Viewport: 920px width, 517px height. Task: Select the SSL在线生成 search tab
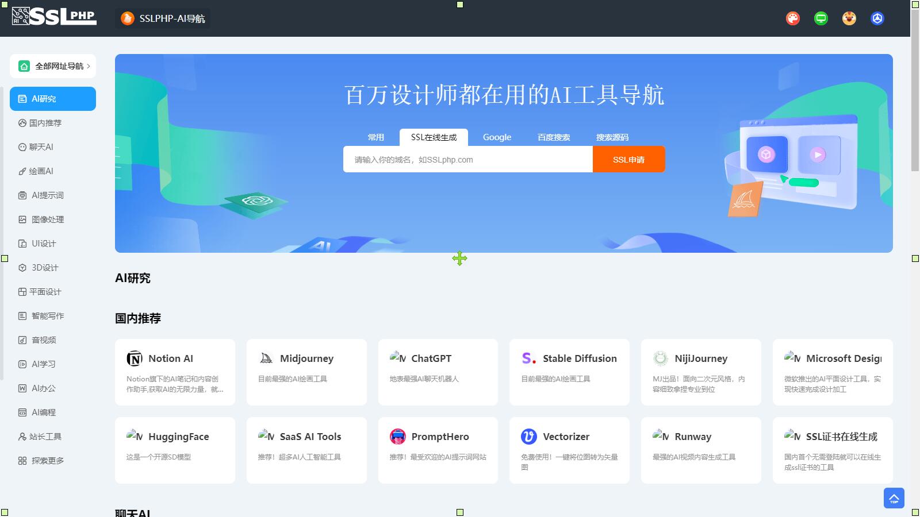pos(434,137)
